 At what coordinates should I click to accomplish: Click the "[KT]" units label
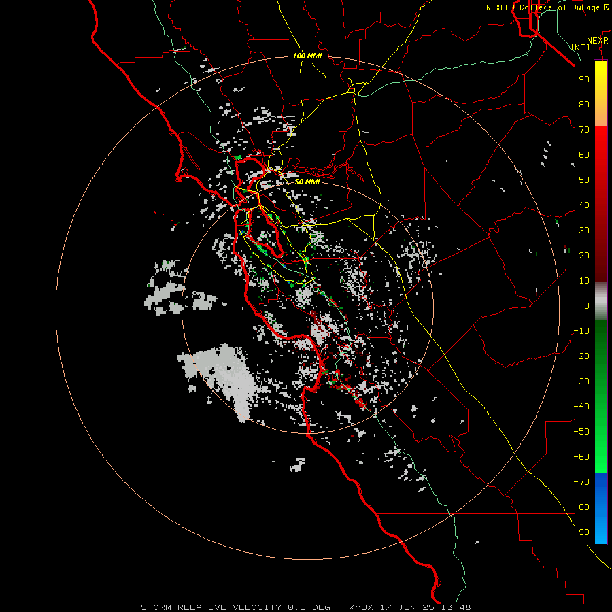(580, 47)
